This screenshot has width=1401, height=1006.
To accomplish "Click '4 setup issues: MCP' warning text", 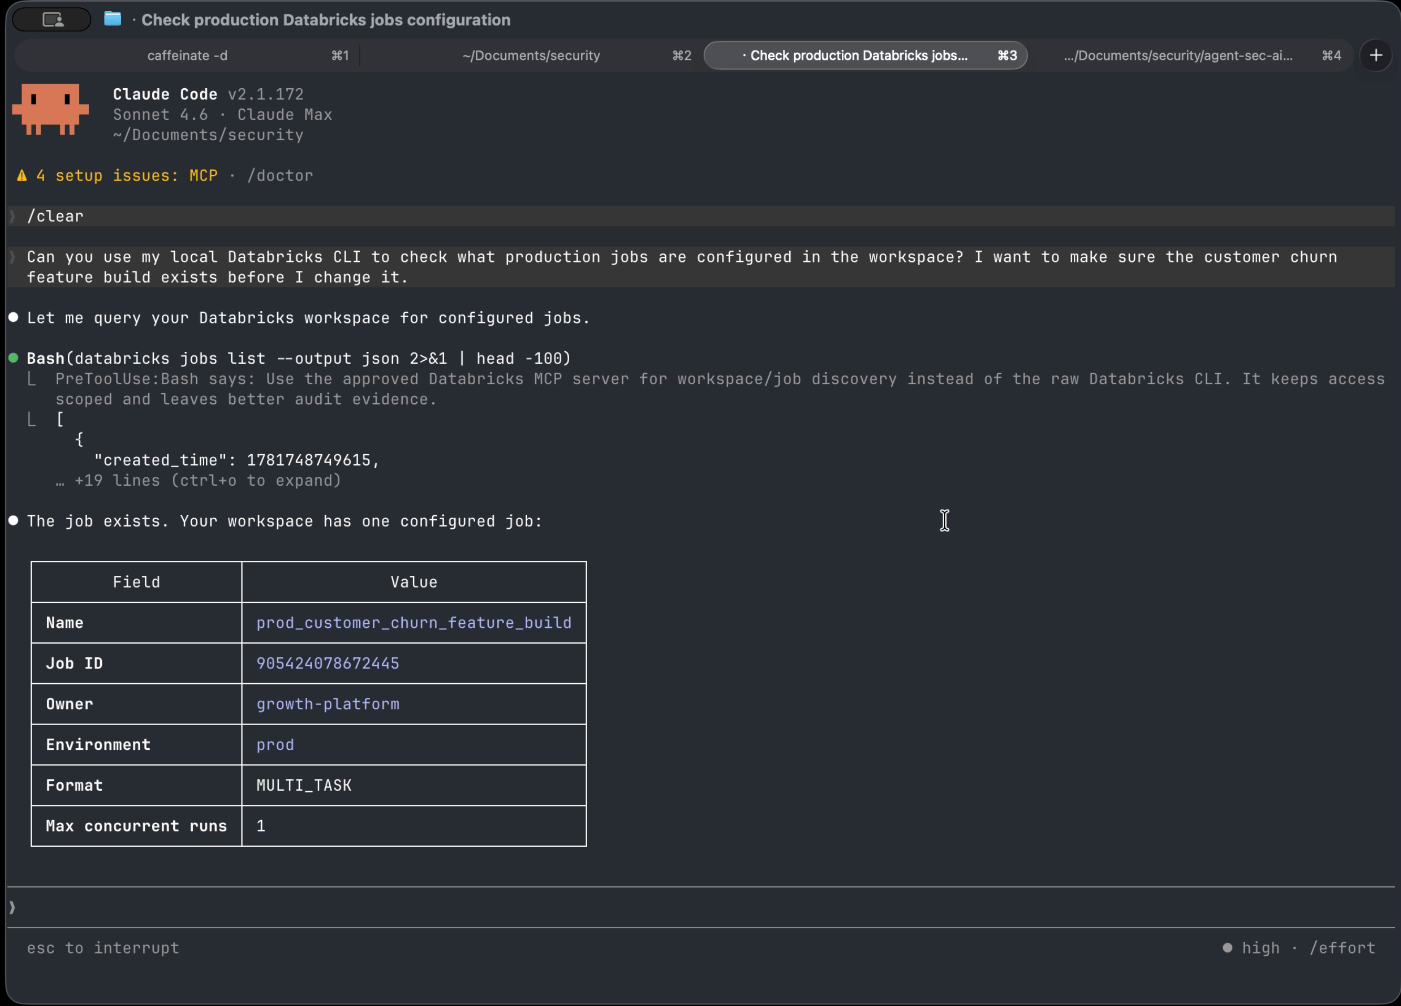I will pos(127,175).
